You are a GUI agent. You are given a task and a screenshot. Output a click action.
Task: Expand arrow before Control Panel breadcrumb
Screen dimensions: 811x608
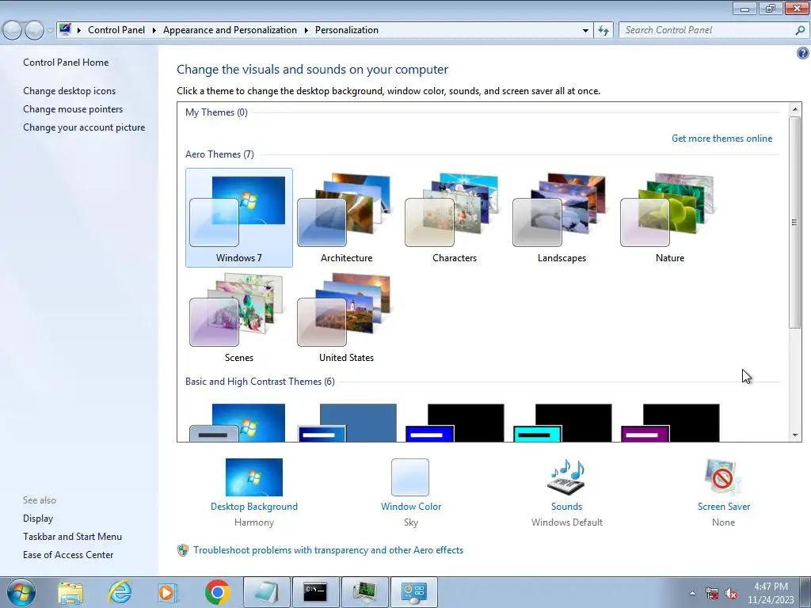pyautogui.click(x=79, y=31)
